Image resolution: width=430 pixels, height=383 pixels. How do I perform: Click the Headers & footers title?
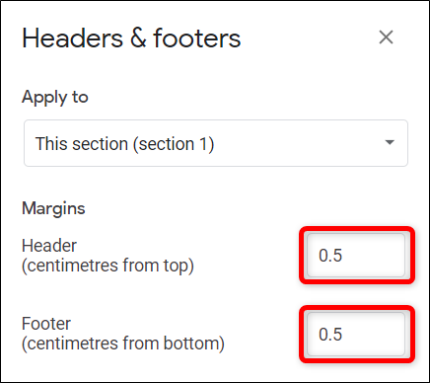click(x=131, y=38)
